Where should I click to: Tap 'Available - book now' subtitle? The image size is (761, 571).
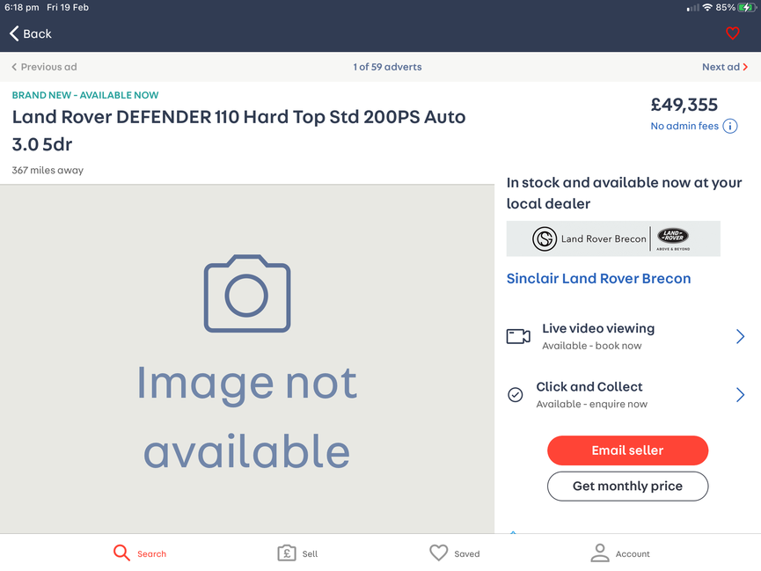(591, 346)
